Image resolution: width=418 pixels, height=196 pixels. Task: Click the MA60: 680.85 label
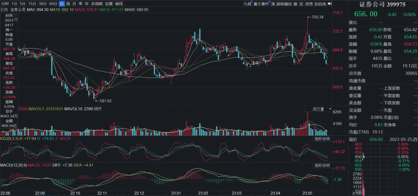pyautogui.click(x=137, y=10)
